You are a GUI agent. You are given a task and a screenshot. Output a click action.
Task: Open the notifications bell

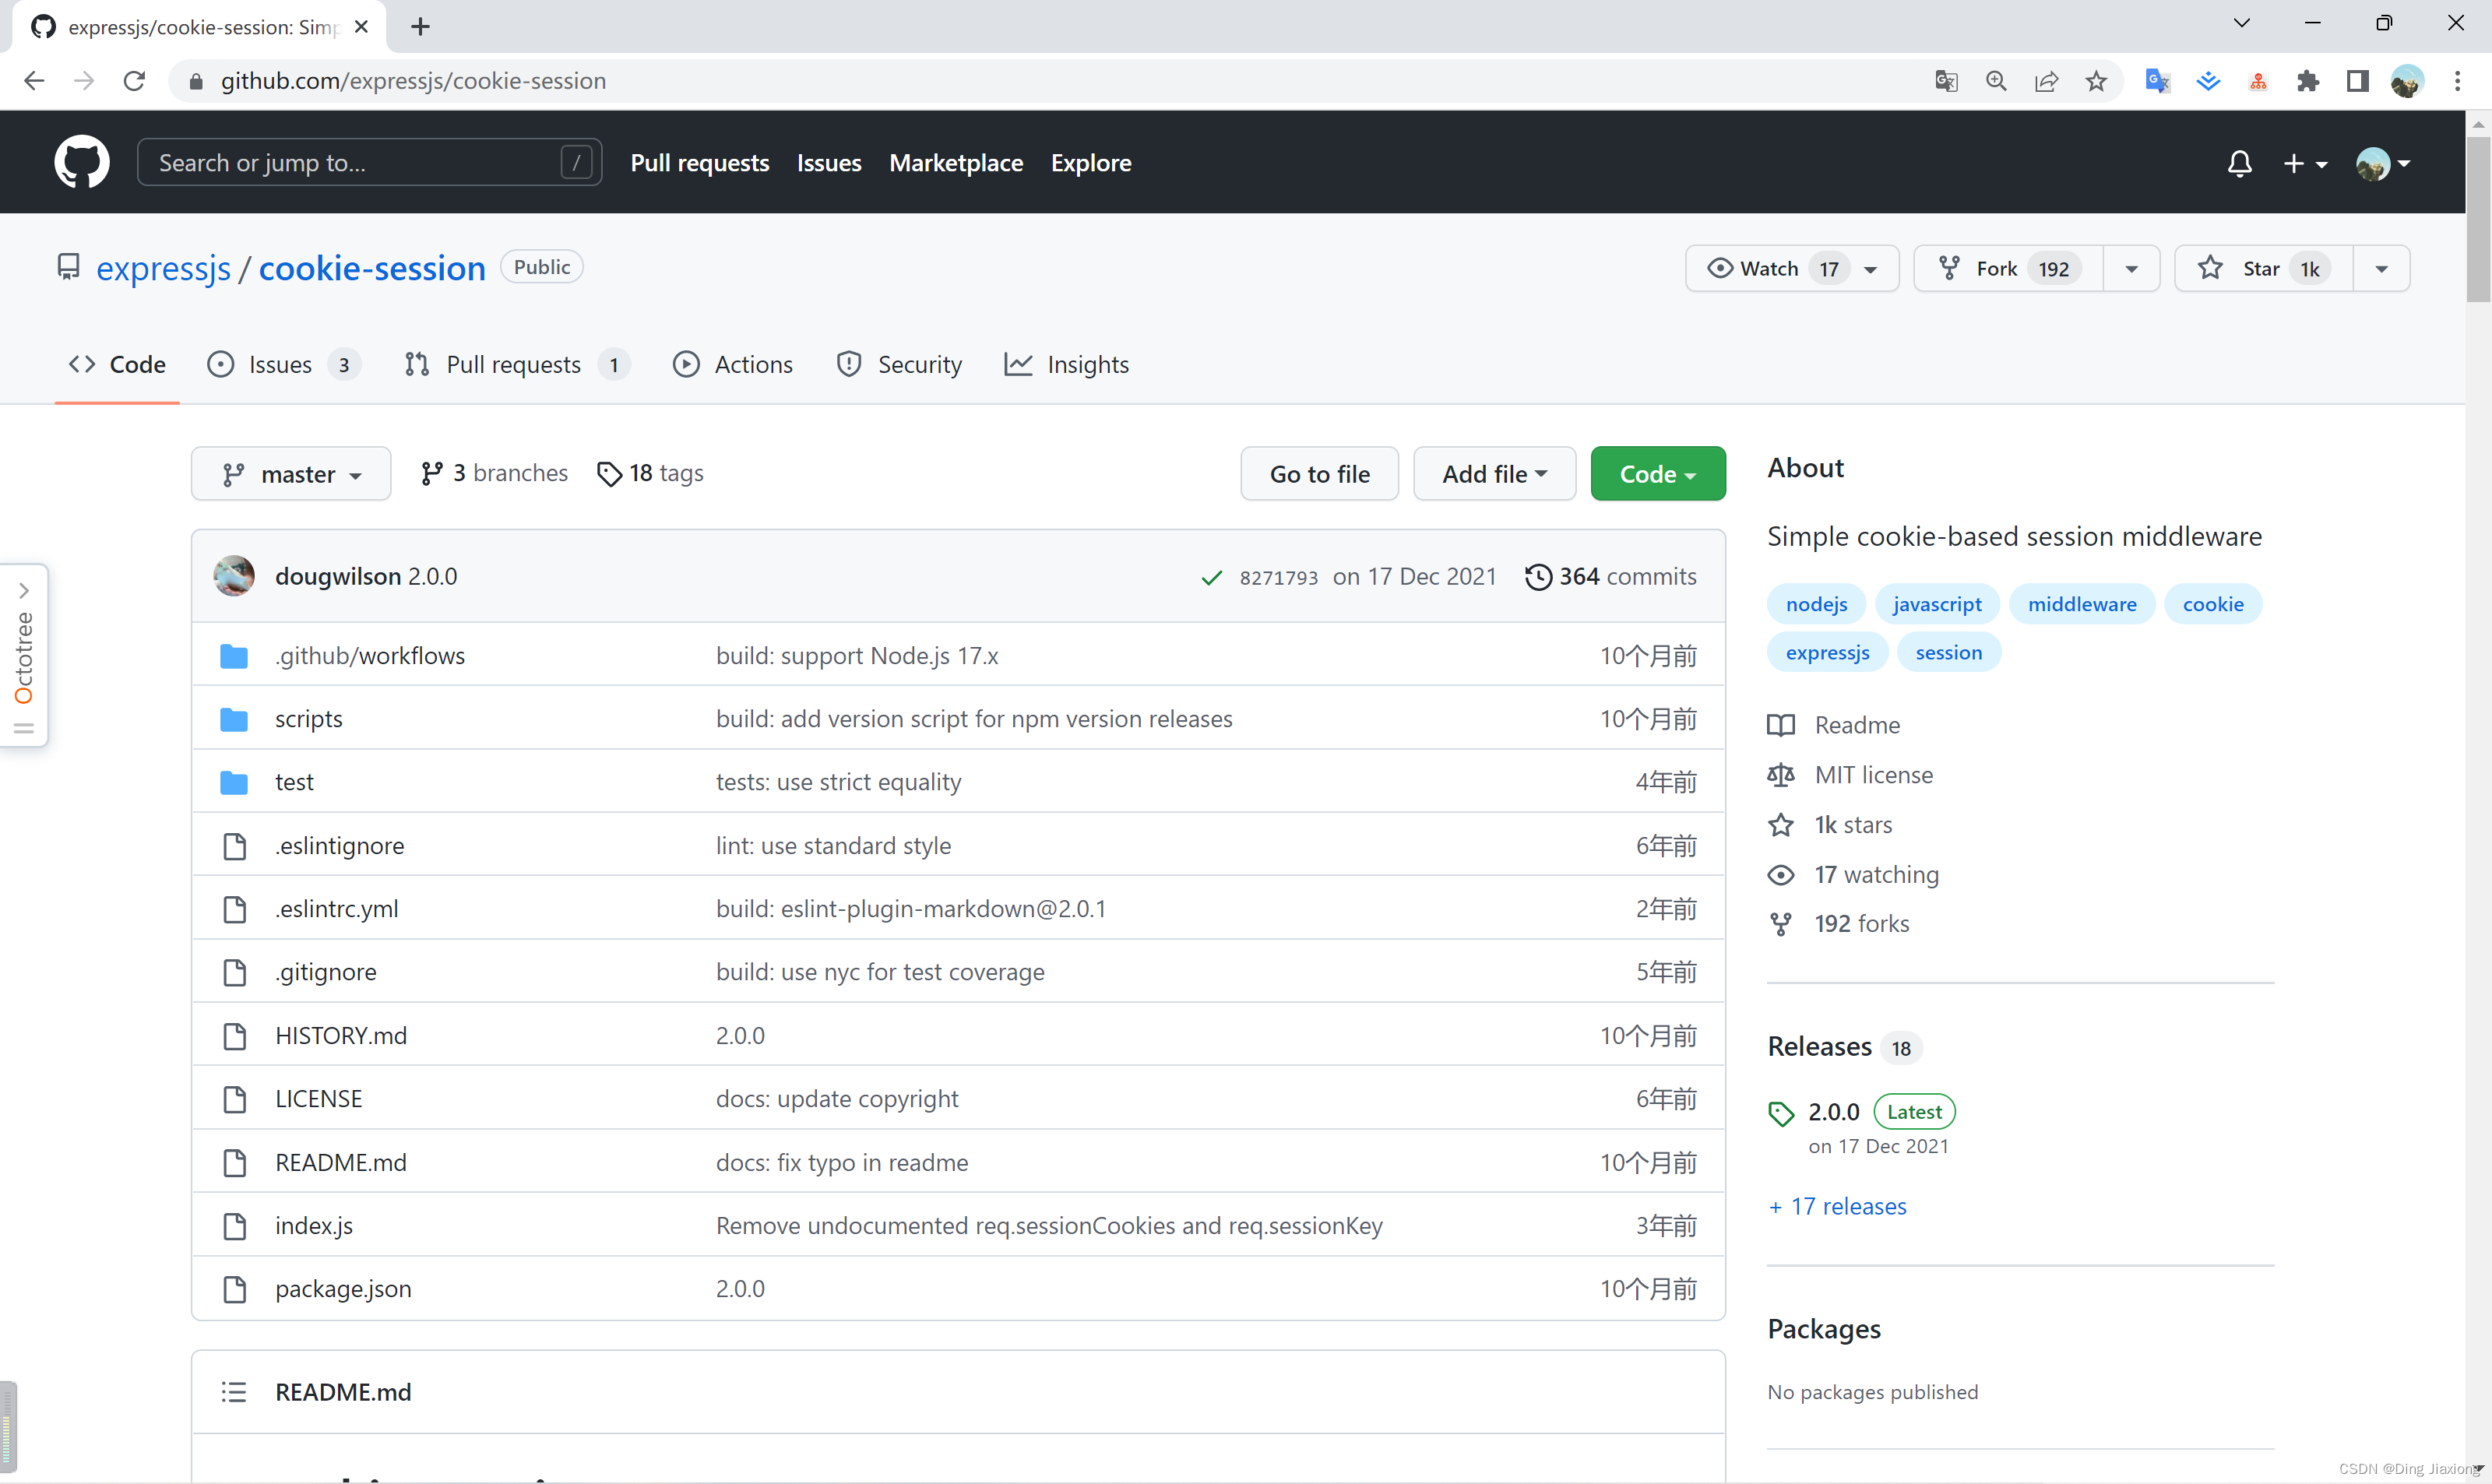click(x=2239, y=163)
